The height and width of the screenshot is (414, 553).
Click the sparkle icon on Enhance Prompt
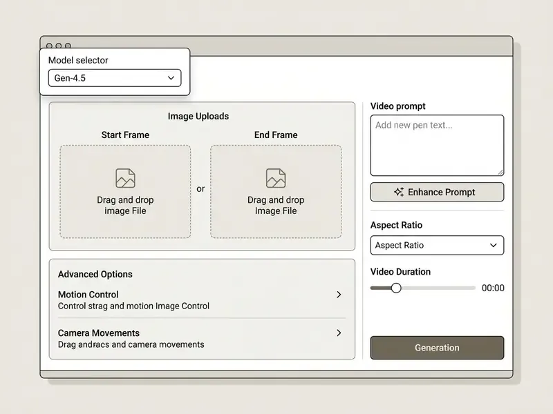click(x=399, y=192)
